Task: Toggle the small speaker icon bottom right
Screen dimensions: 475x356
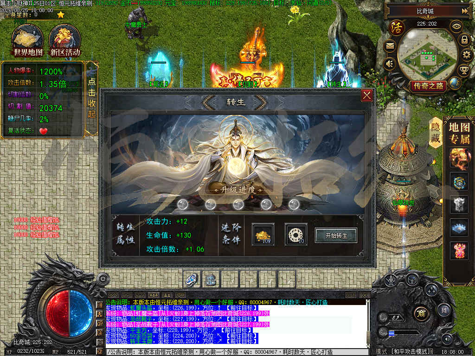Action: 447,338
